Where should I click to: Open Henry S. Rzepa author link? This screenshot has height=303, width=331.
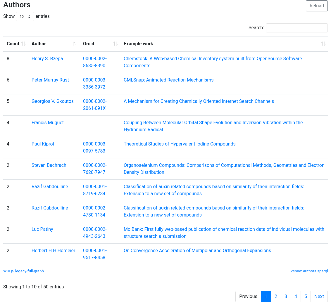click(x=47, y=59)
